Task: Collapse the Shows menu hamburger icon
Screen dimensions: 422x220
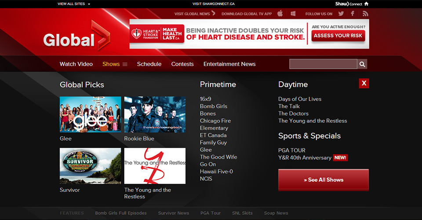Action: (x=125, y=64)
